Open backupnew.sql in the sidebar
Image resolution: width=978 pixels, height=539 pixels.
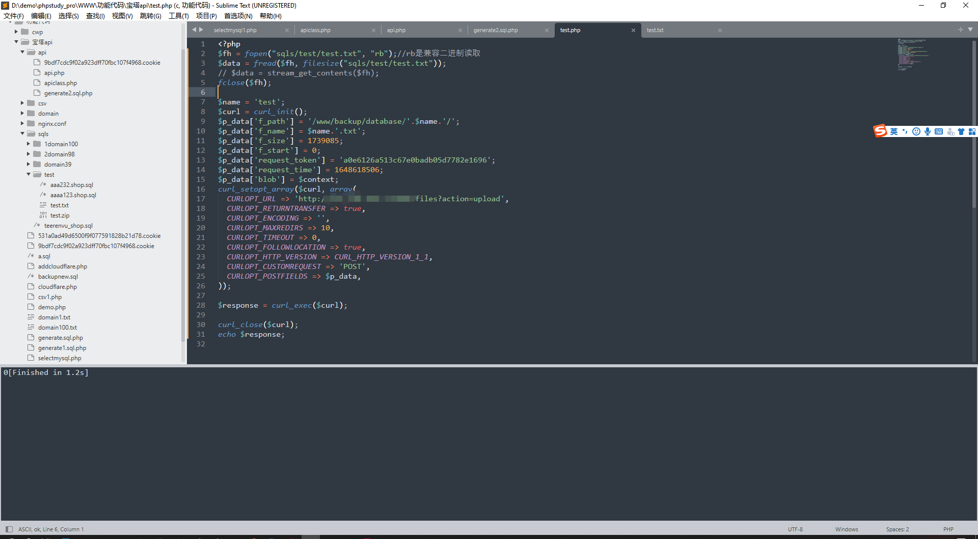[58, 277]
